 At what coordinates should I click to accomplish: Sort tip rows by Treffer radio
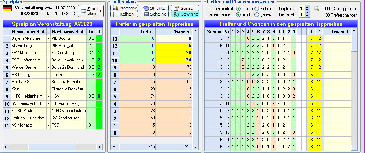coord(238,9)
